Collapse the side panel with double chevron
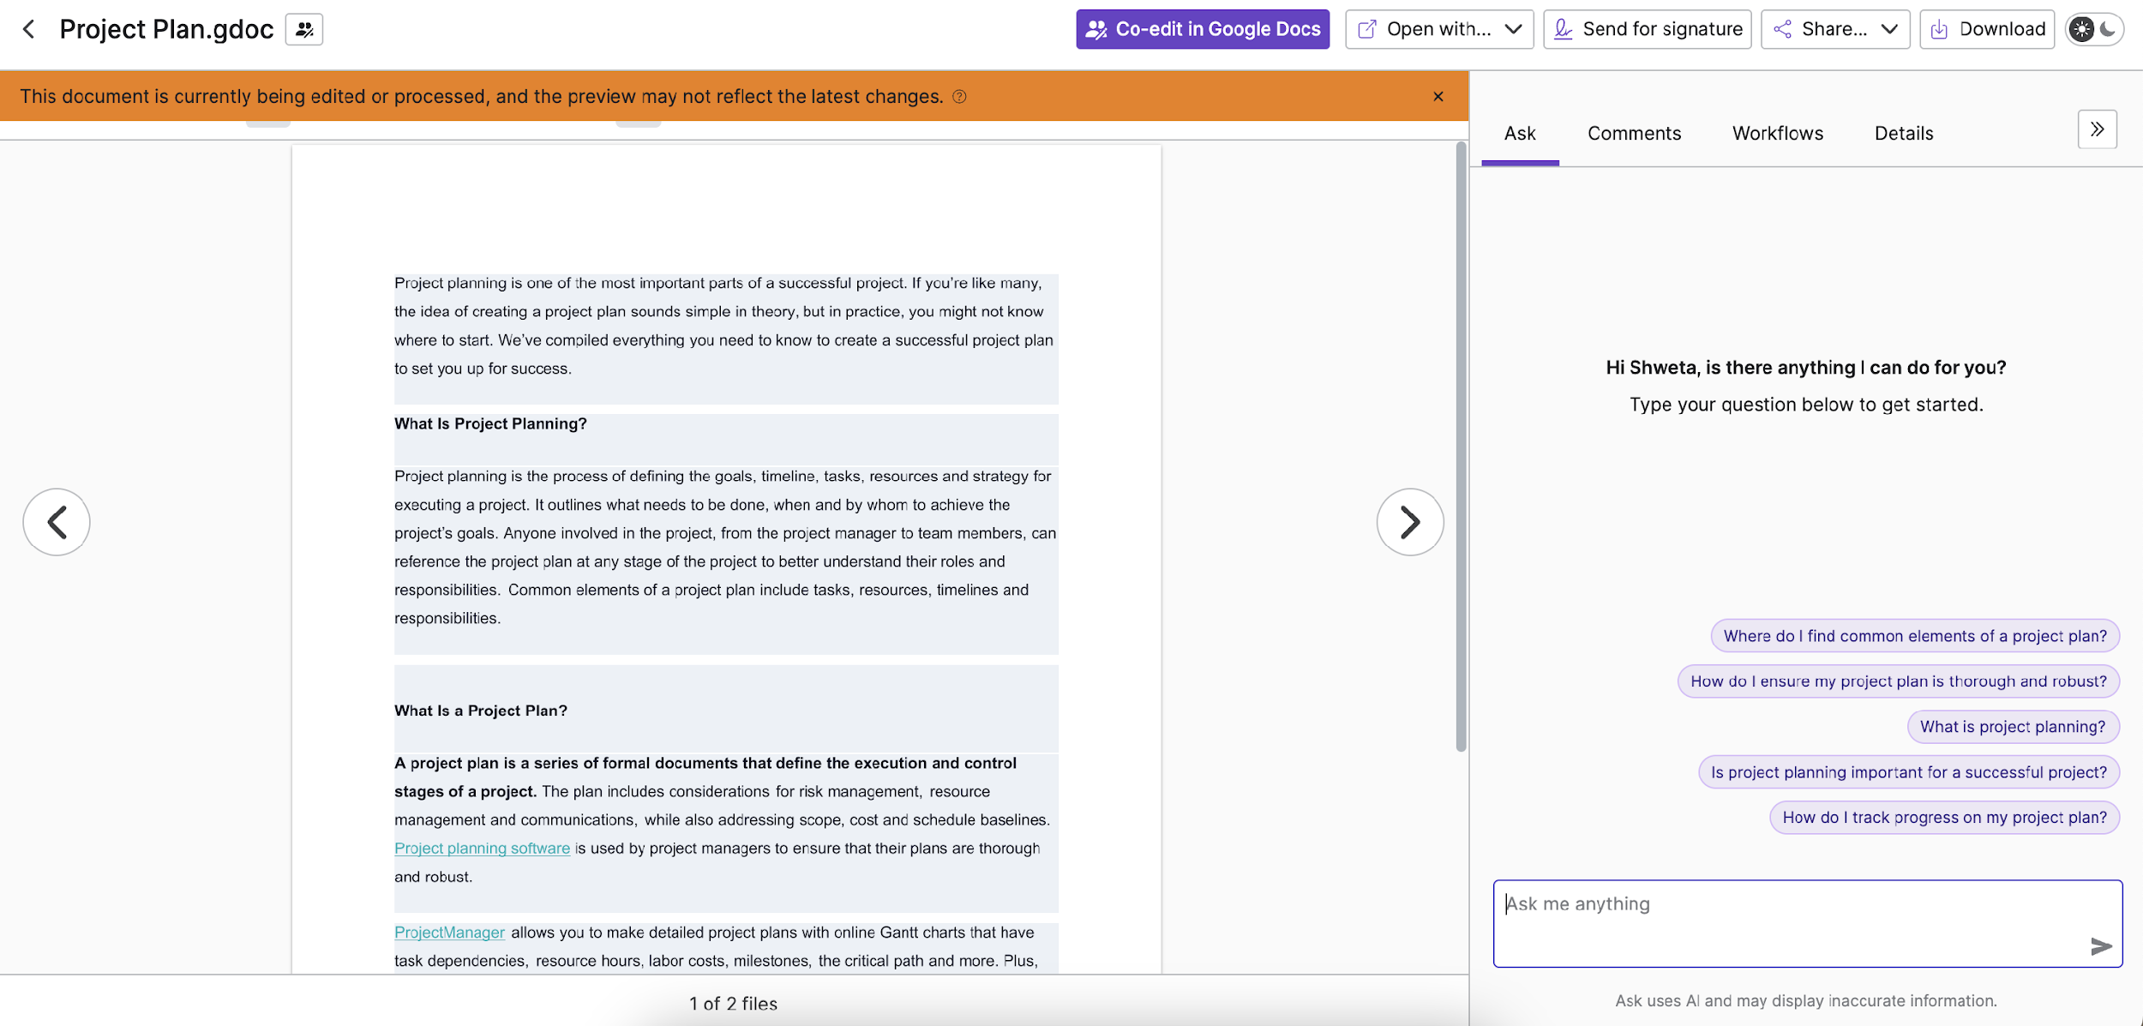 tap(2097, 129)
